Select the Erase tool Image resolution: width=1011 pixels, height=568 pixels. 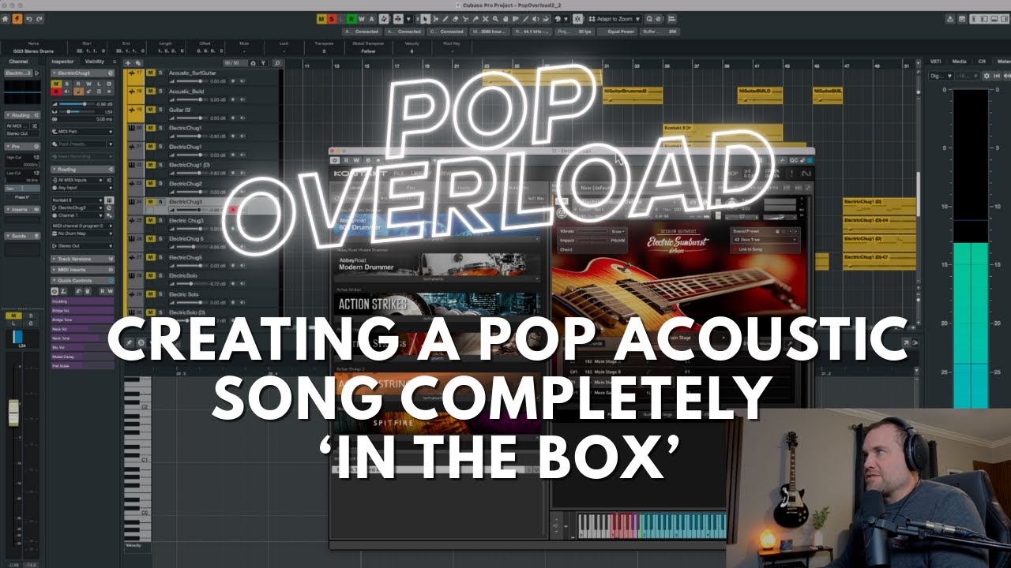tap(456, 19)
